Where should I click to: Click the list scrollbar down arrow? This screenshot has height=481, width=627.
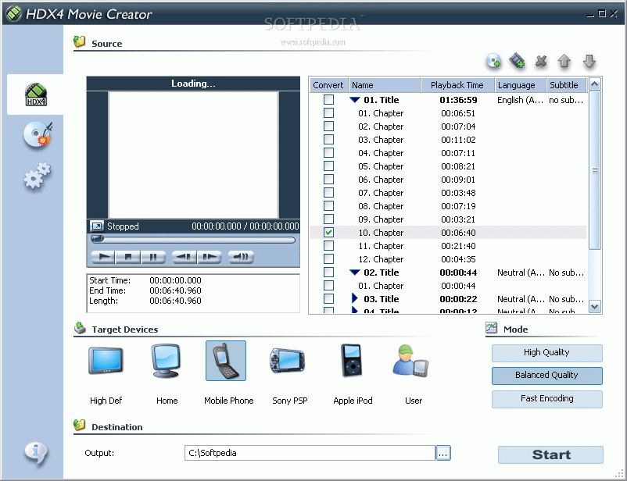pos(595,306)
